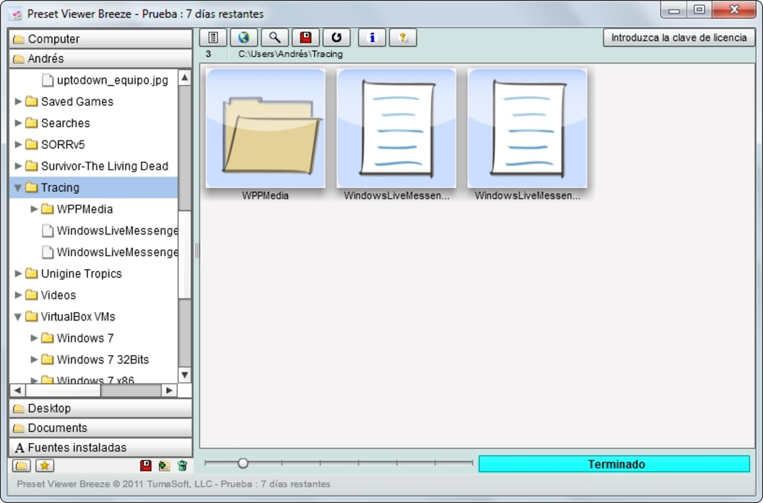Click the copyright text in status bar
763x503 pixels.
click(173, 484)
